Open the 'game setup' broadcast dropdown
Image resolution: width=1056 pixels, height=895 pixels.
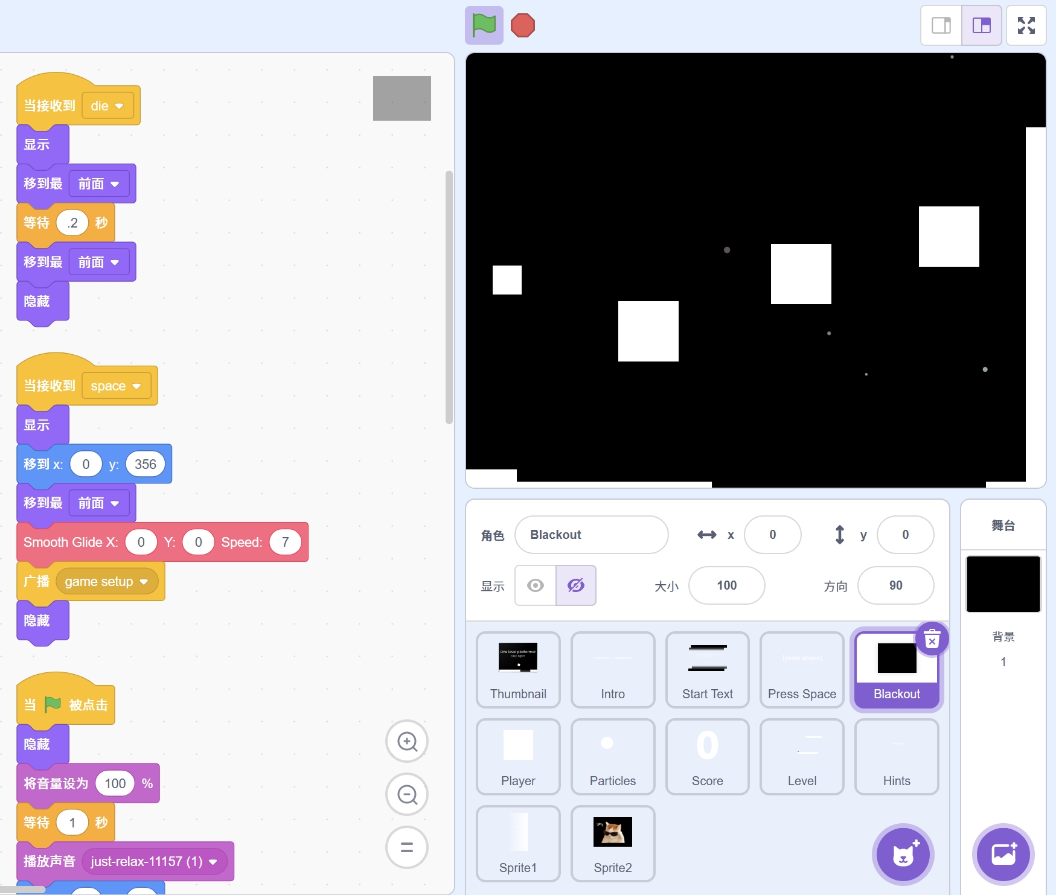coord(144,582)
